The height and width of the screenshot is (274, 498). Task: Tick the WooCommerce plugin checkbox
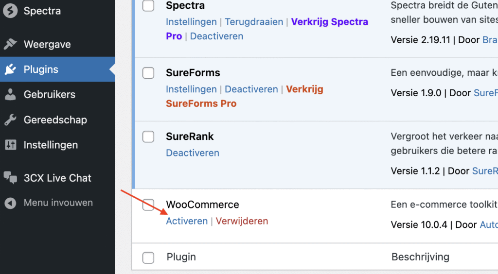(148, 205)
